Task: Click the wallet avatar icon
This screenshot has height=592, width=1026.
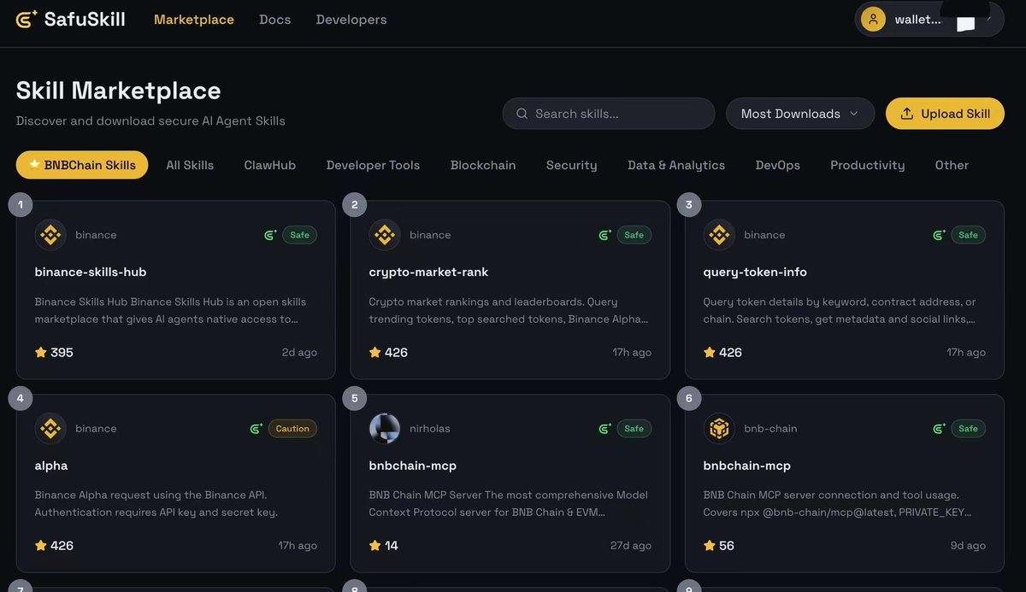Action: tap(873, 19)
